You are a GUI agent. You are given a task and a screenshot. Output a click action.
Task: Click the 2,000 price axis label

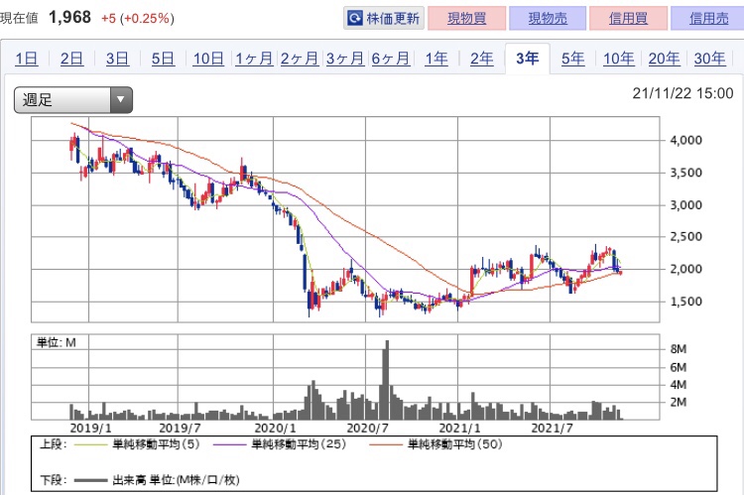click(685, 269)
